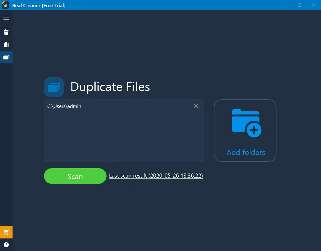The height and width of the screenshot is (251, 321).
Task: Open the hamburger menu in sidebar
Action: pyautogui.click(x=6, y=18)
